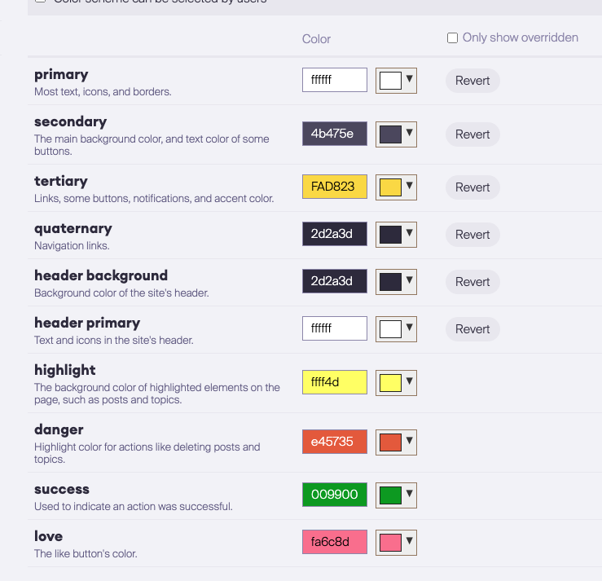
Task: Revert the secondary color
Action: pyautogui.click(x=472, y=134)
